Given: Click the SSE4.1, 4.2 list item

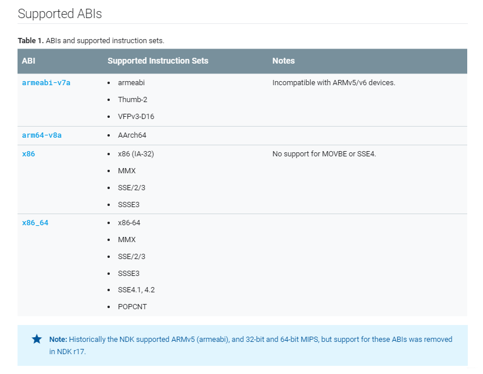Looking at the screenshot, I should tap(136, 290).
